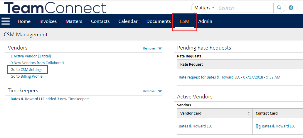Open Bates & Howard LLC contact card

click(x=279, y=126)
